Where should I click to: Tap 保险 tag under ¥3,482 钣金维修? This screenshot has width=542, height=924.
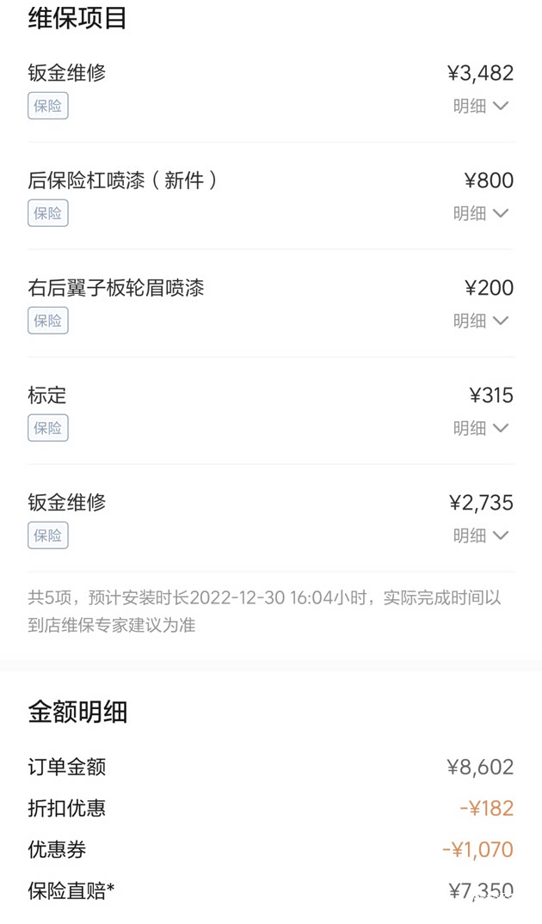pyautogui.click(x=48, y=107)
